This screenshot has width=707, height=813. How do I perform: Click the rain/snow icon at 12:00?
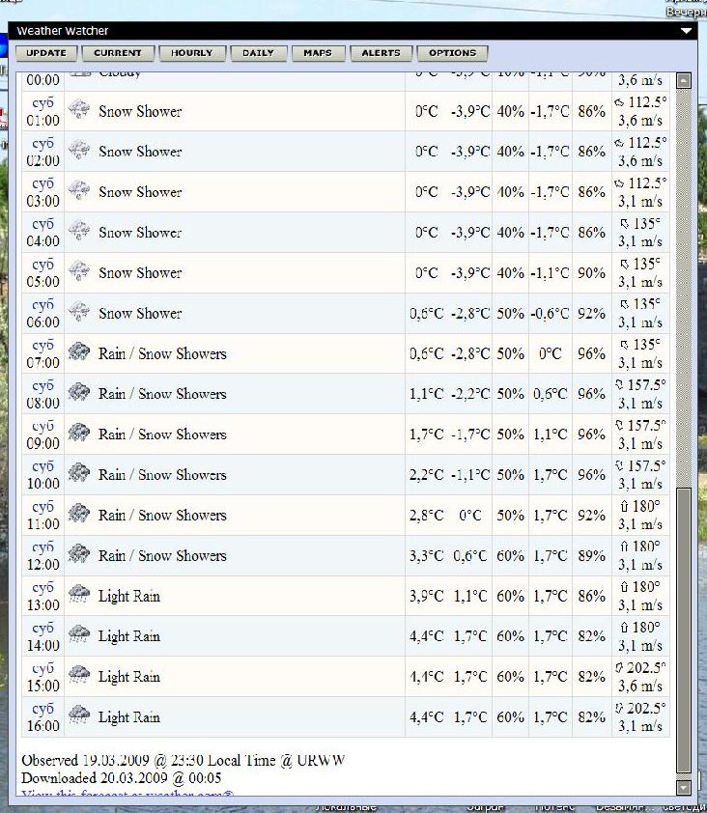point(79,554)
